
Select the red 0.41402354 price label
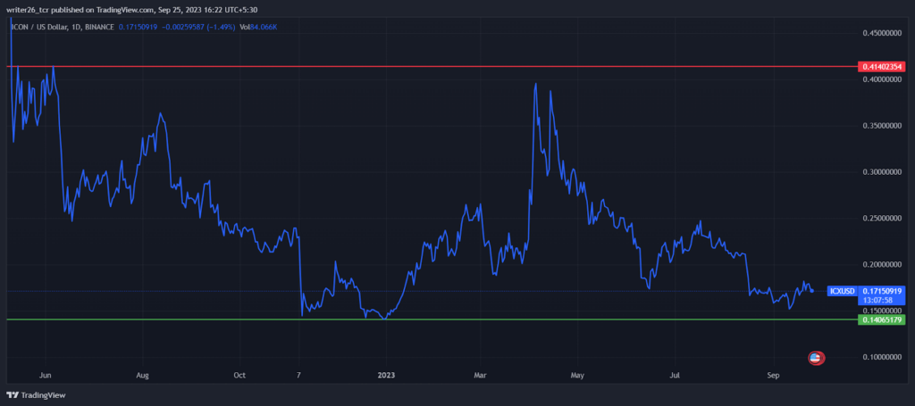coord(882,67)
